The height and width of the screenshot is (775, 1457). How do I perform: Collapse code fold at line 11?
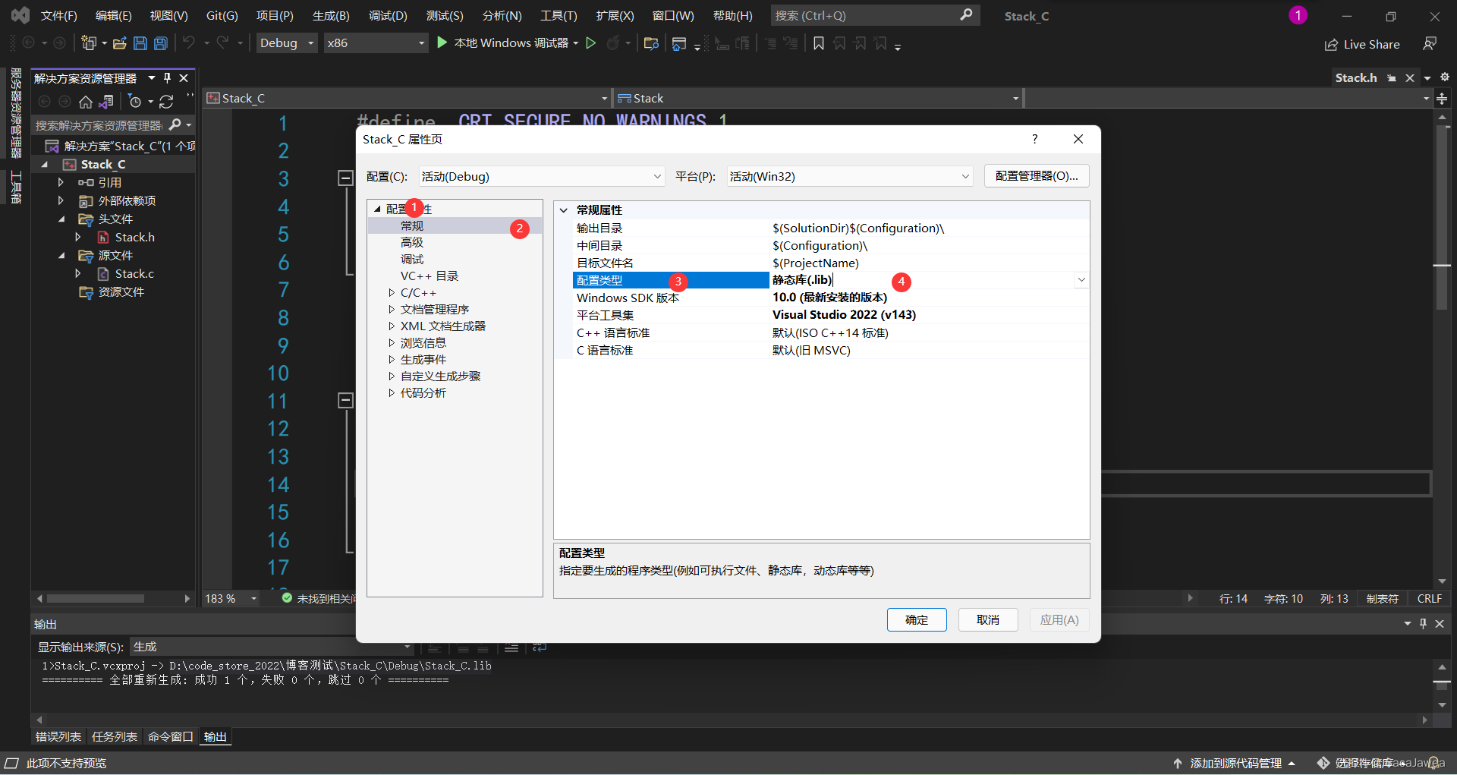(x=345, y=400)
